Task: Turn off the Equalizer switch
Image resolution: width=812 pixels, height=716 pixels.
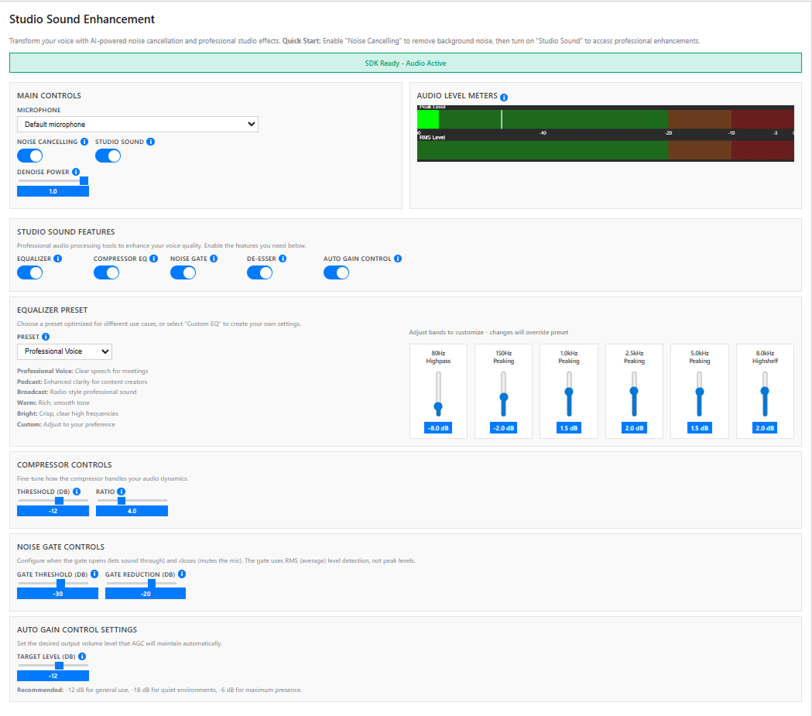Action: tap(30, 272)
